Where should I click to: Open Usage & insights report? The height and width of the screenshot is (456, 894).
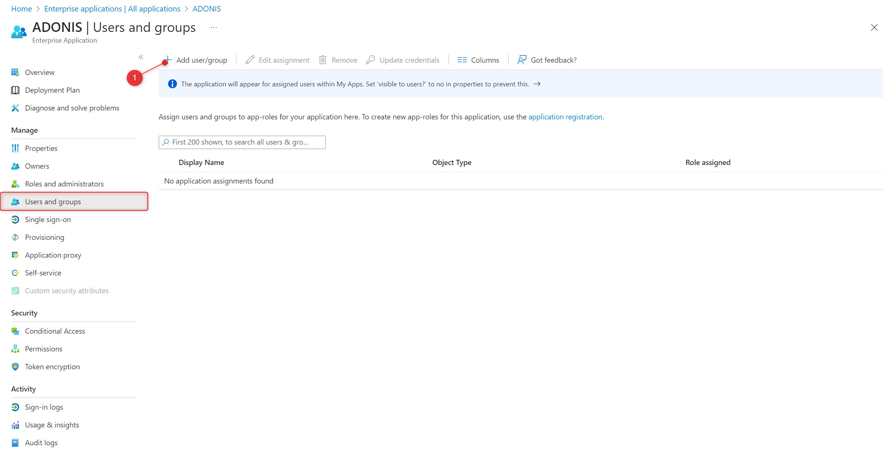52,425
